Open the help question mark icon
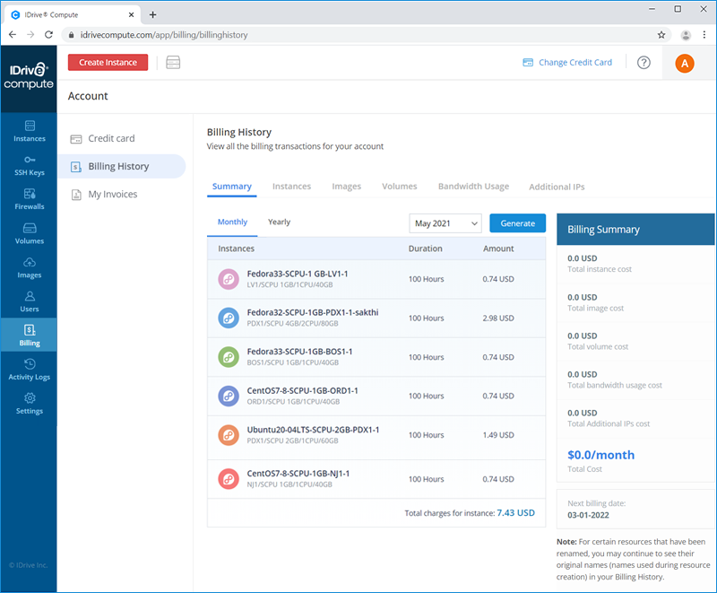The width and height of the screenshot is (717, 593). click(644, 62)
